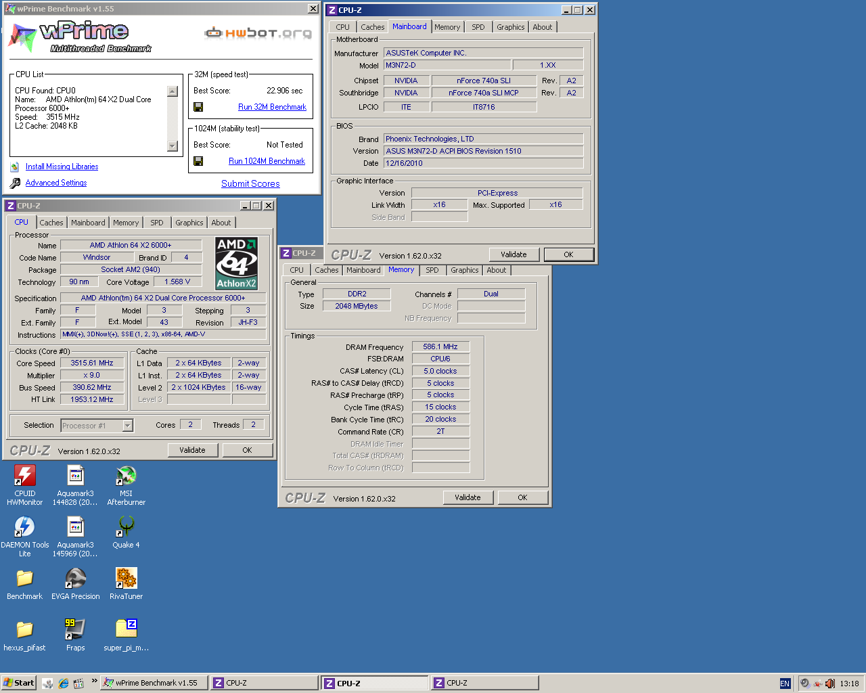
Task: Click OK in Mainboard CPU-Z window
Action: [568, 254]
